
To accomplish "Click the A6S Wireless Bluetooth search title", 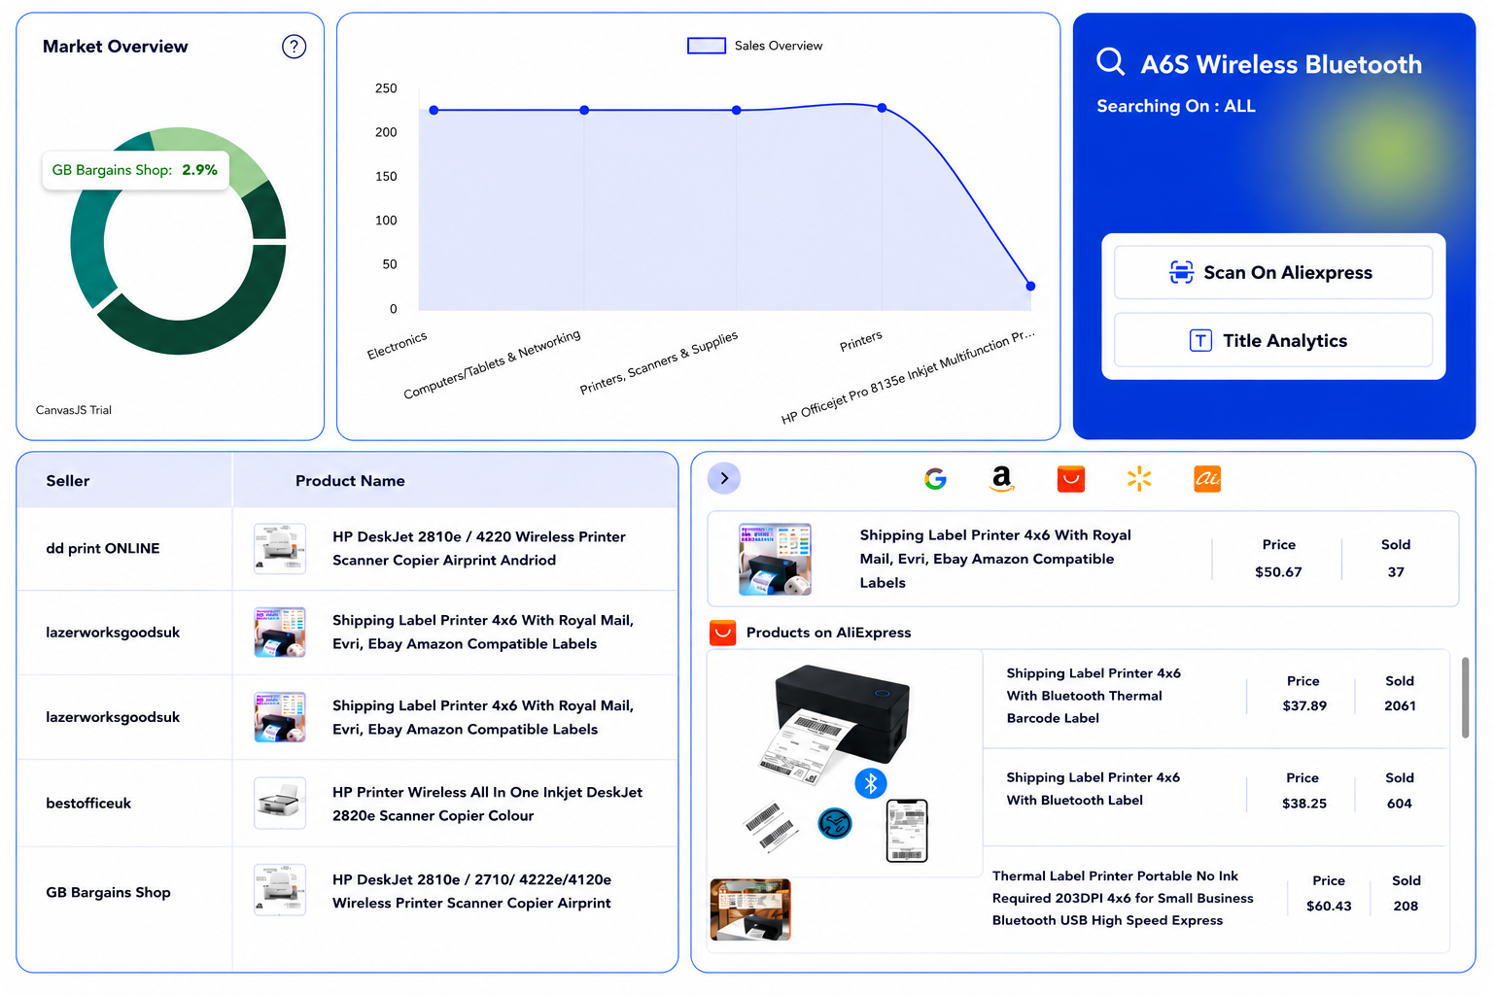I will (1280, 64).
